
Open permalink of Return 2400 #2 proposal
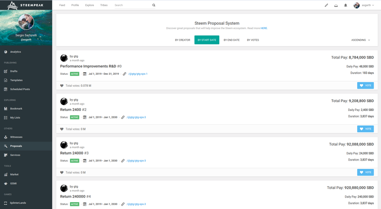(x=136, y=117)
